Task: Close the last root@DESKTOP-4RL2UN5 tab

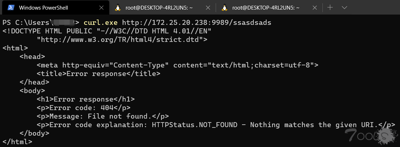Action: point(315,7)
